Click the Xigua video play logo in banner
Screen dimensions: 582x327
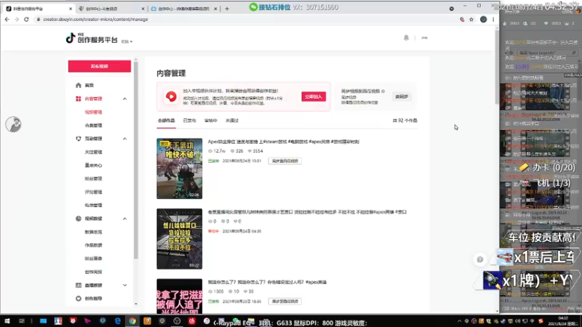tap(171, 97)
